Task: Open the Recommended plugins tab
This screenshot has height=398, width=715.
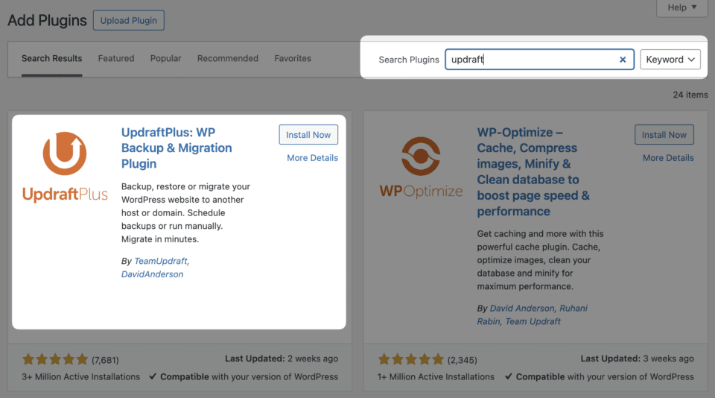Action: (x=228, y=58)
